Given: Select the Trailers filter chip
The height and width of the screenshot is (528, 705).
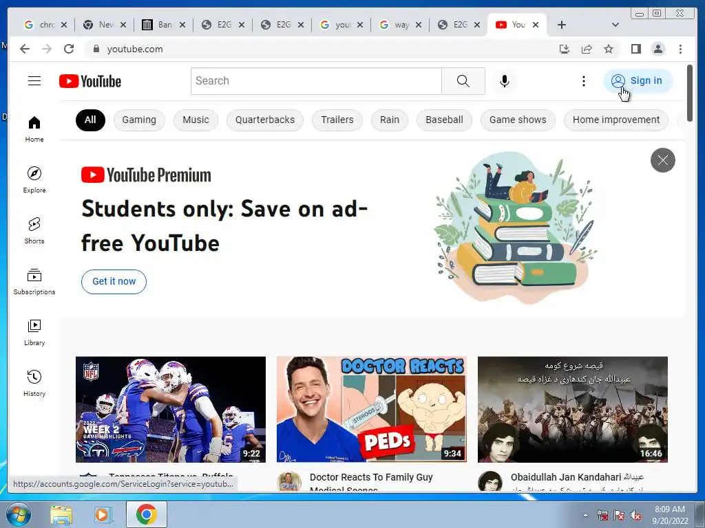Looking at the screenshot, I should tap(337, 120).
